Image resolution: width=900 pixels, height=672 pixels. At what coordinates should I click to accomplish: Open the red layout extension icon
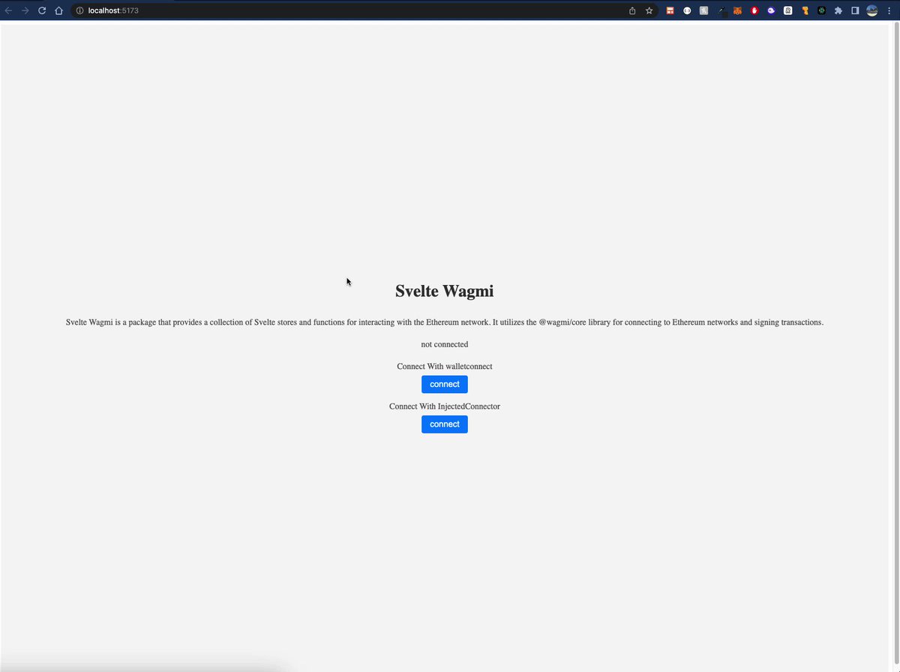point(670,10)
